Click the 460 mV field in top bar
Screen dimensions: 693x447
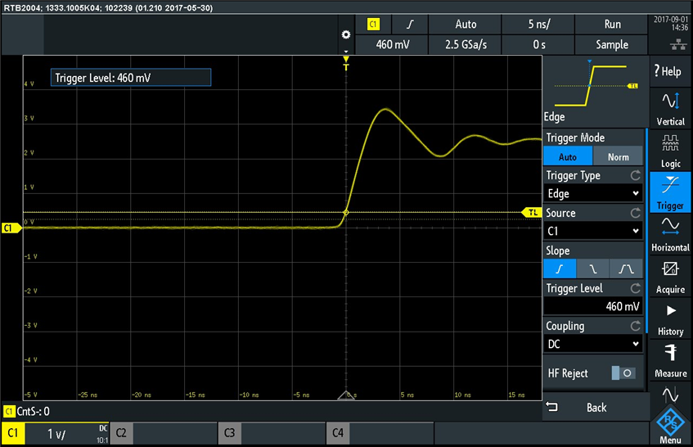(392, 45)
